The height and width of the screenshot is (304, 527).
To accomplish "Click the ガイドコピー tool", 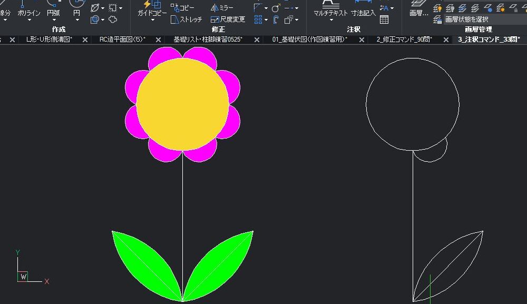I will 152,9.
